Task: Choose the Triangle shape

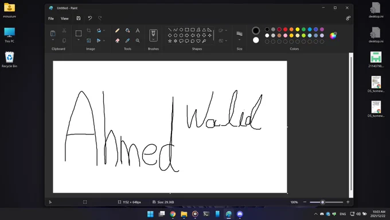Action: [204, 30]
